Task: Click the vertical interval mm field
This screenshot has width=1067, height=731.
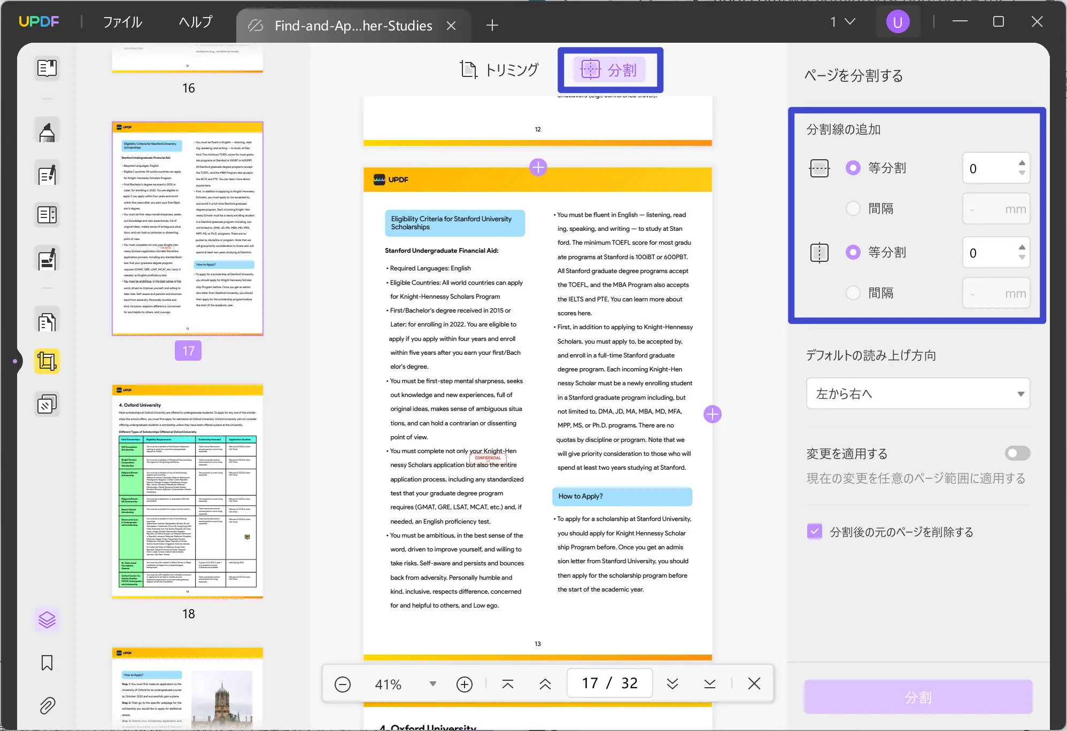Action: (x=996, y=293)
